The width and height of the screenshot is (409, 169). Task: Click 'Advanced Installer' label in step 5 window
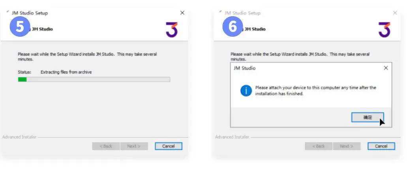coord(19,137)
